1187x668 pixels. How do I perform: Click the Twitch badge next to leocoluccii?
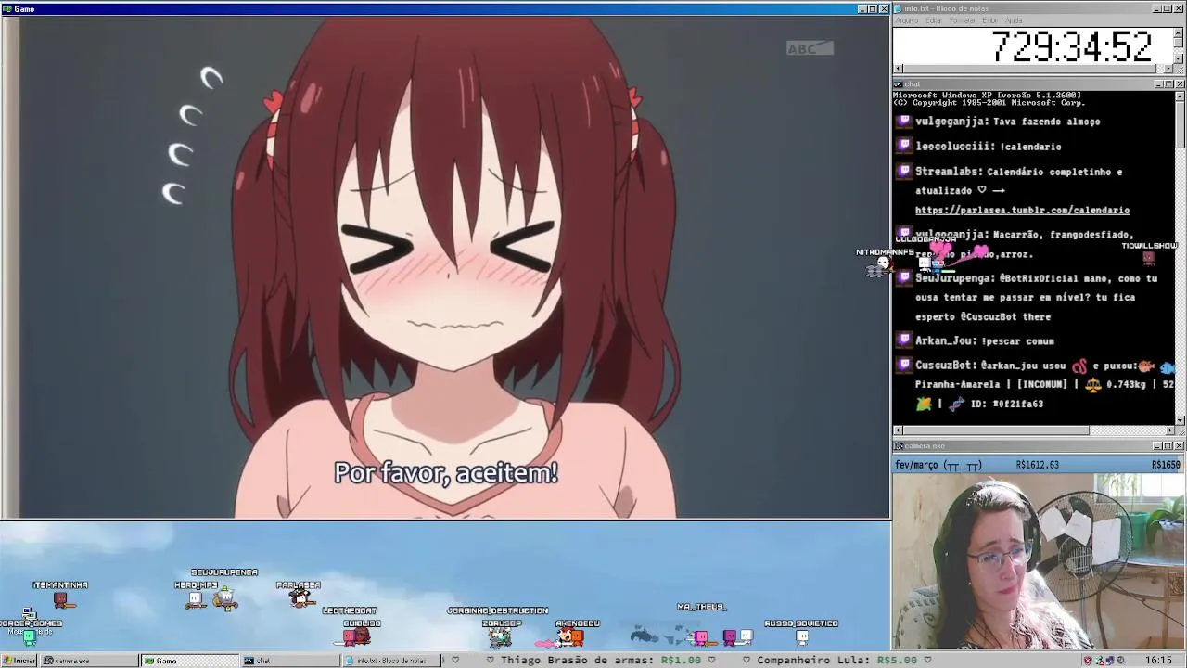[905, 146]
